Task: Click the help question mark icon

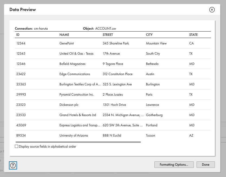Action: click(13, 165)
